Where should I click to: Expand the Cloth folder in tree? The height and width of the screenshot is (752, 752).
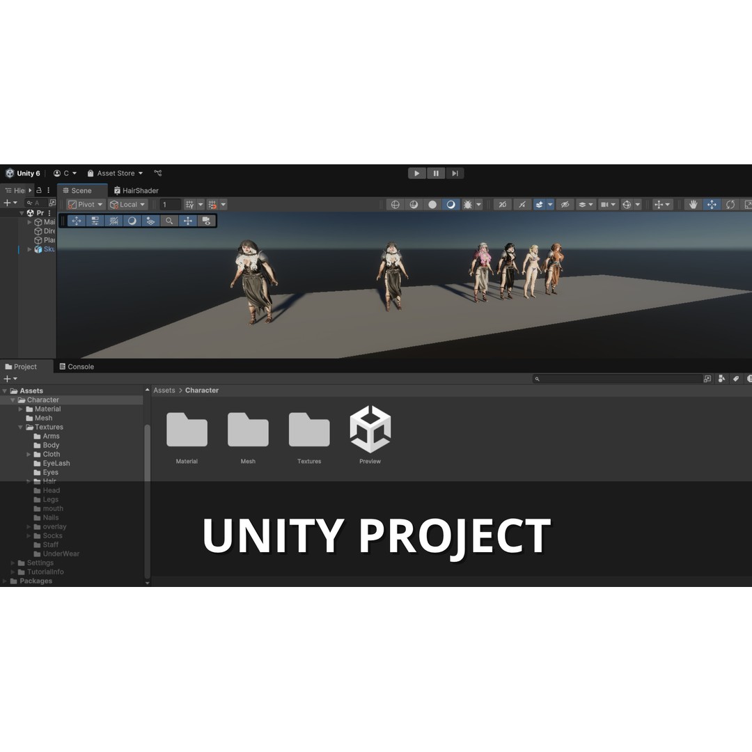[x=29, y=454]
